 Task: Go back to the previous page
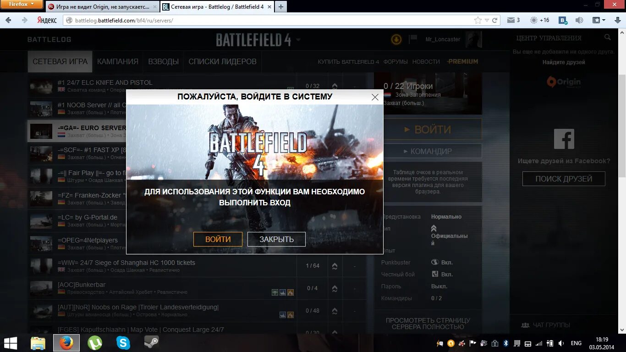pyautogui.click(x=9, y=20)
